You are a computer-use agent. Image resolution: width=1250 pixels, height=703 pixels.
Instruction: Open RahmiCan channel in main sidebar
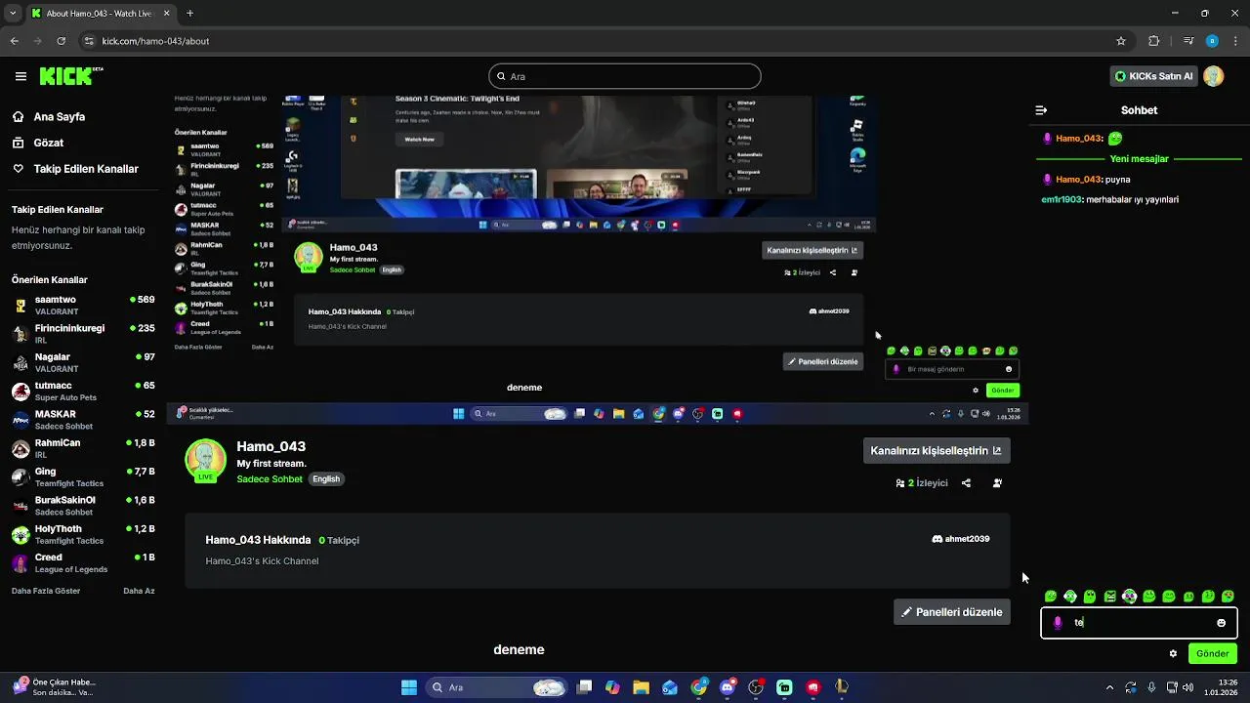[83, 448]
